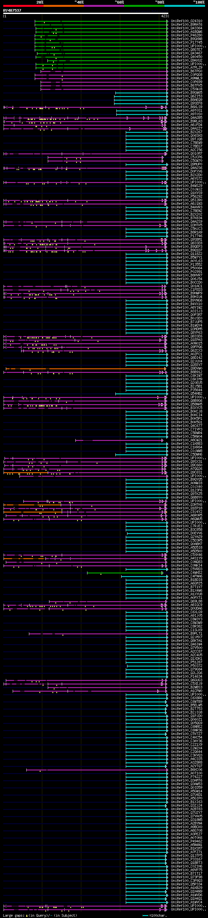Select hit label UniRef100_C5XWJ8

186,89
